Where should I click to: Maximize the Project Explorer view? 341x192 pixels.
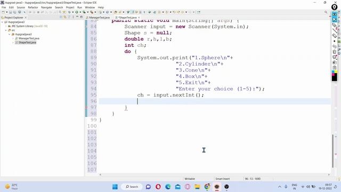82,17
